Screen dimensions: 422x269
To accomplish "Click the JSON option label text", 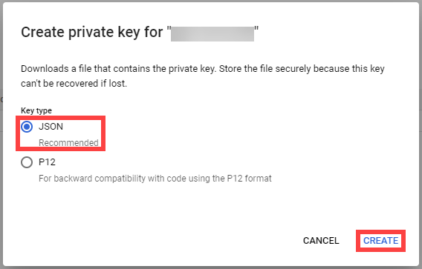I will 51,127.
